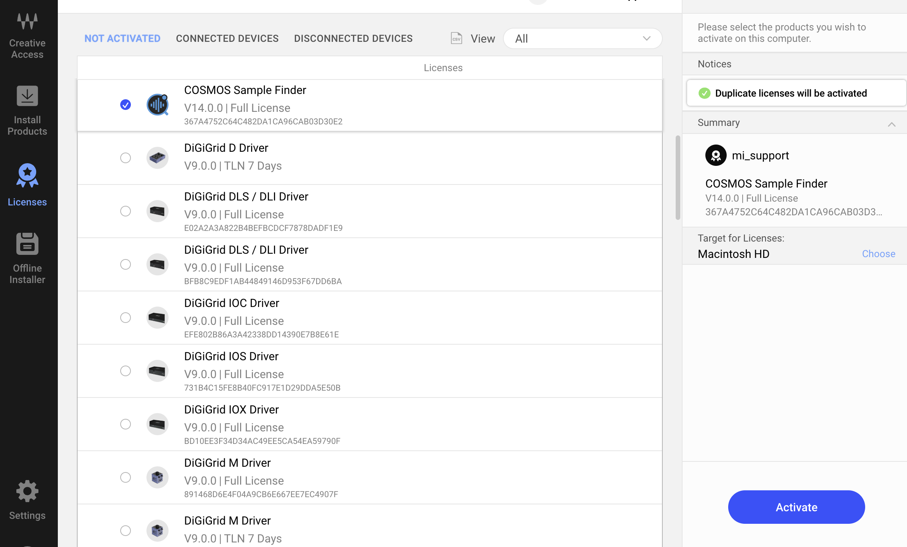Click the DiGiGrid IOC Driver product icon
The height and width of the screenshot is (547, 907).
click(x=158, y=318)
